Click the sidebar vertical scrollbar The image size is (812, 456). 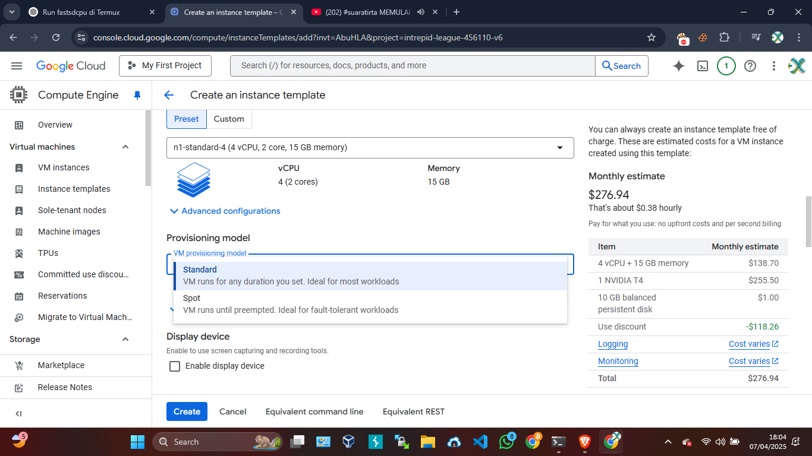click(x=148, y=148)
